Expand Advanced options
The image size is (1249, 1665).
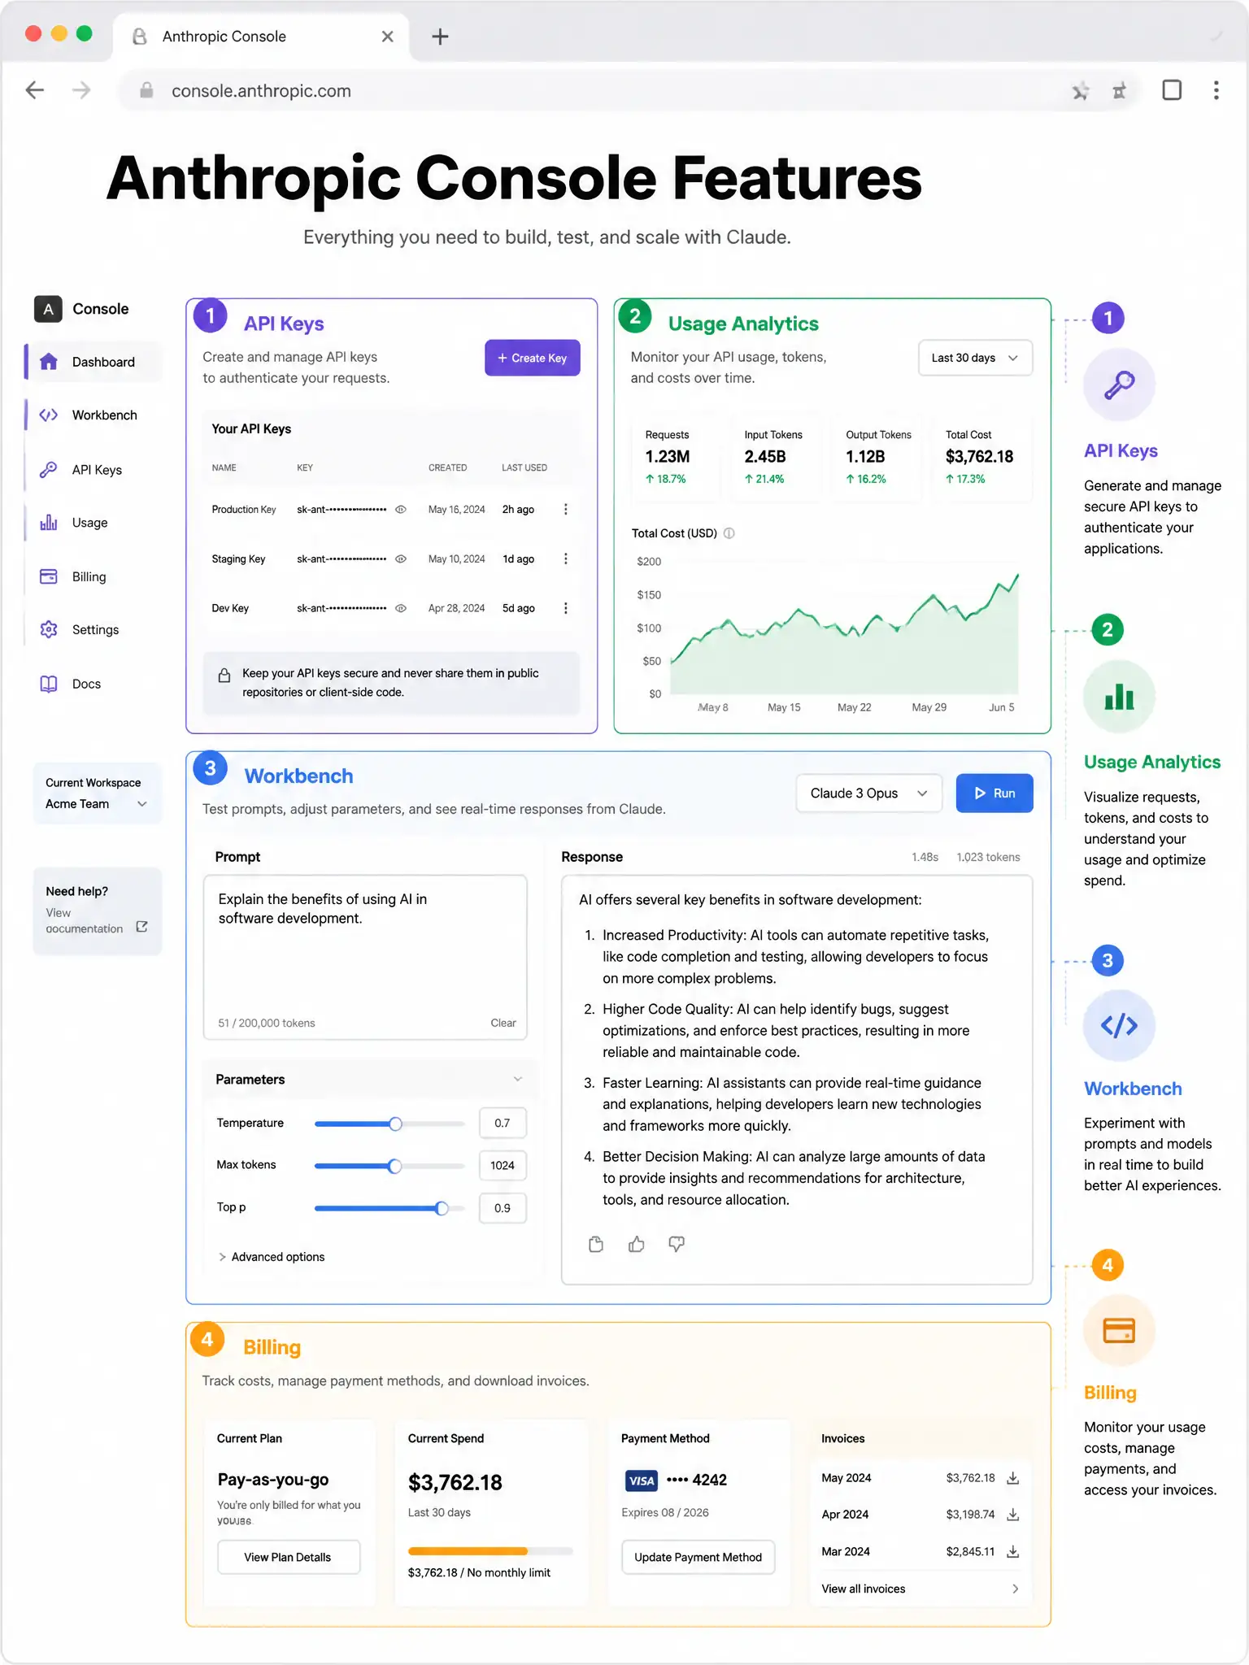click(272, 1257)
